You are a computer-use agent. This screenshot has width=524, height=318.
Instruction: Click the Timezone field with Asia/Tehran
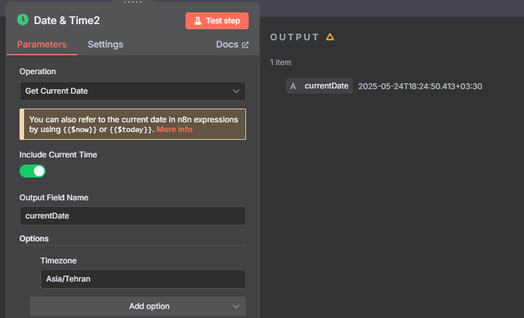click(143, 279)
